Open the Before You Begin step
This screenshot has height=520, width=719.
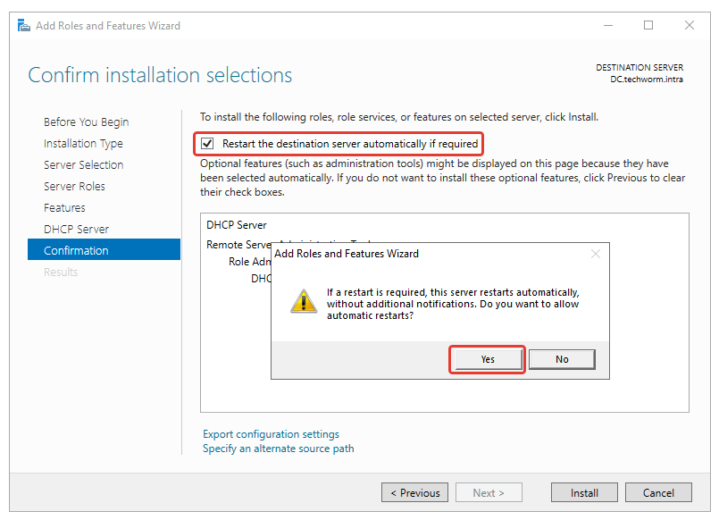coord(86,122)
